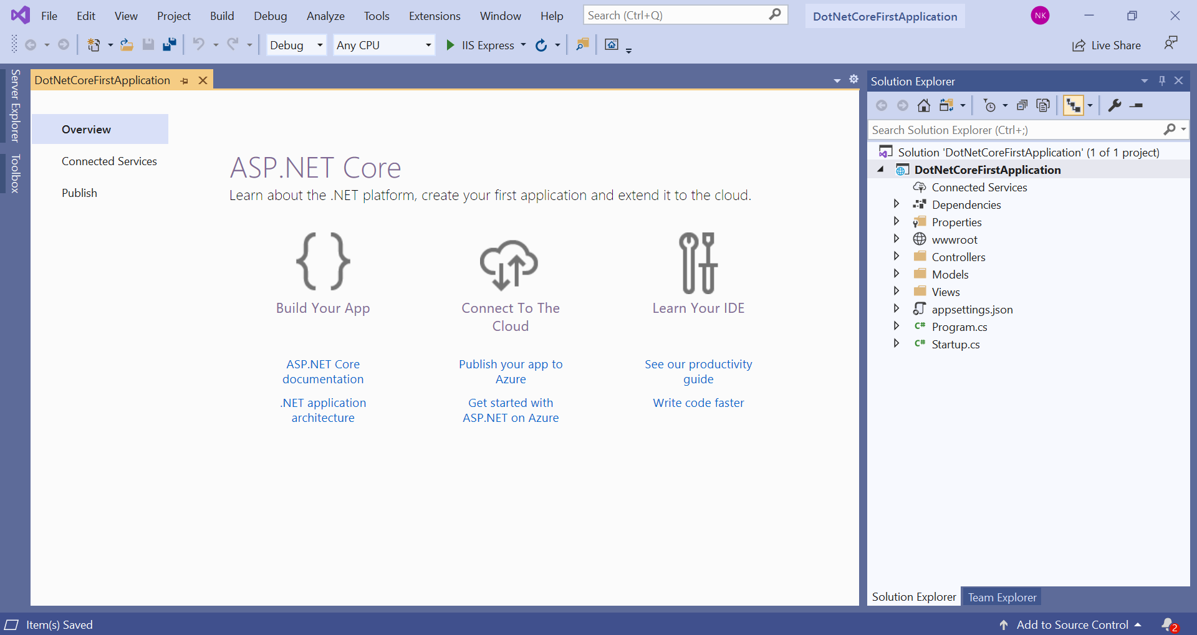The image size is (1197, 635).
Task: Expand the Models folder
Action: 897,274
